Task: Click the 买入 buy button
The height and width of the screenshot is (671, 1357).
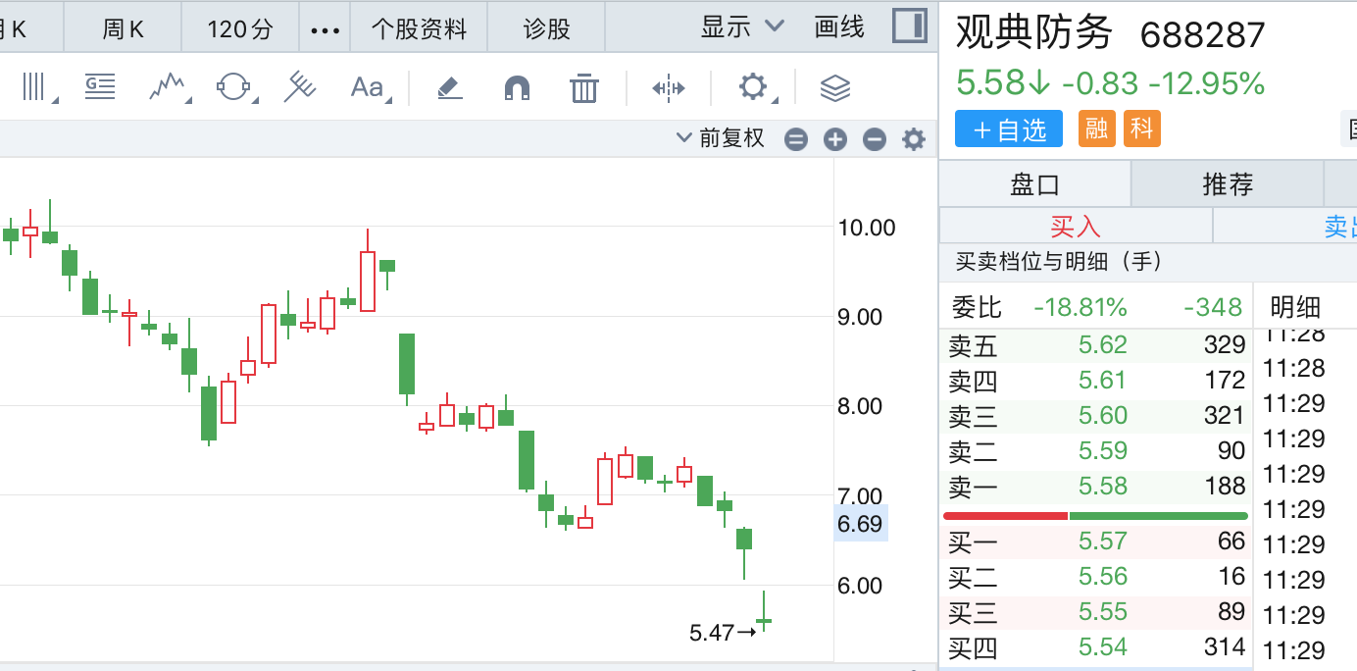Action: pyautogui.click(x=1075, y=227)
